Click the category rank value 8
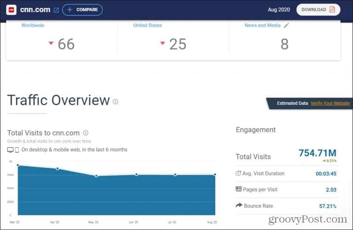353x230 pixels. point(285,44)
